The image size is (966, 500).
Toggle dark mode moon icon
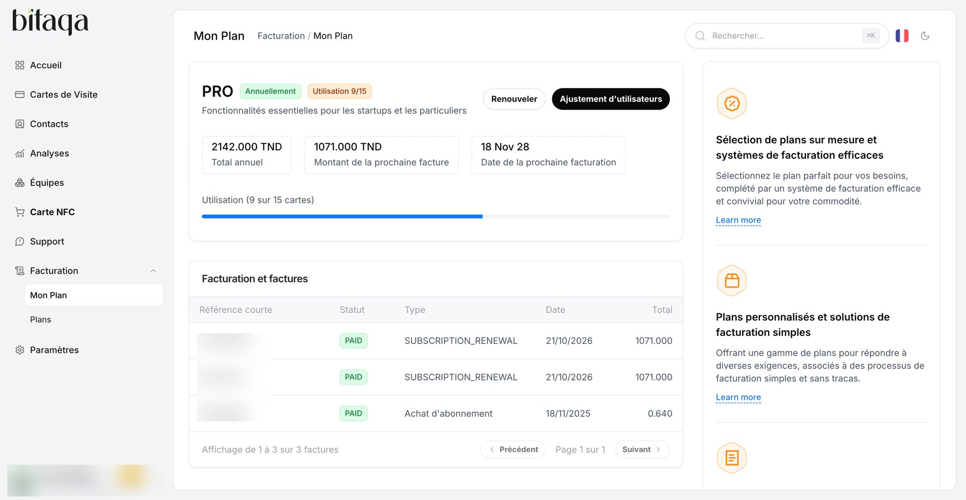pos(925,36)
